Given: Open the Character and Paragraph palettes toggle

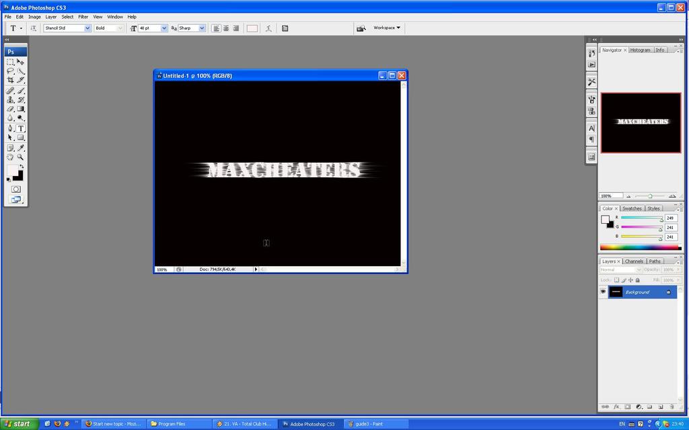Looking at the screenshot, I should pos(285,28).
